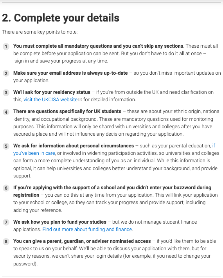Image resolution: width=223 pixels, height=278 pixels.
Task: Click bold text 'We ask how you plan to fund'
Action: [60, 222]
